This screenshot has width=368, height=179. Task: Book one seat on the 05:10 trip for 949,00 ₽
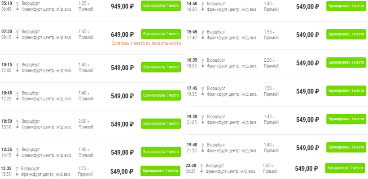point(161,6)
